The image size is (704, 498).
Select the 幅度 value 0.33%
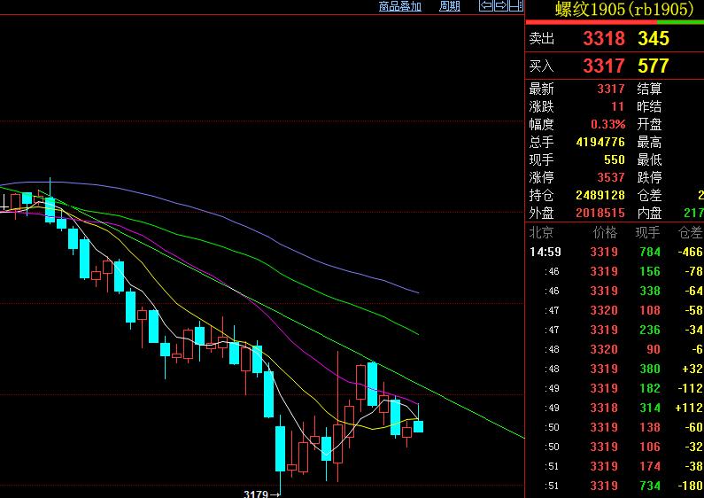tap(607, 124)
